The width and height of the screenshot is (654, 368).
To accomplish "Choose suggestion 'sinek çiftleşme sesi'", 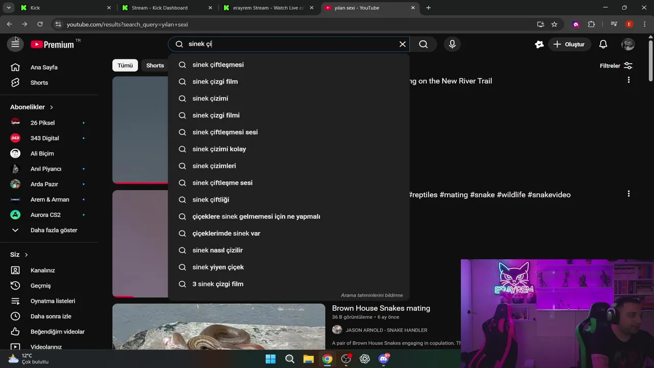I will (289, 182).
